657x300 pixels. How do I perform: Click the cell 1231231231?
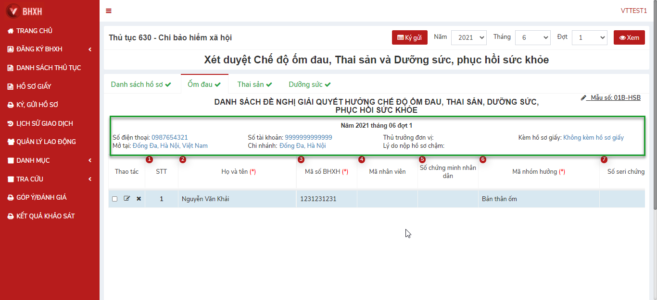(327, 199)
